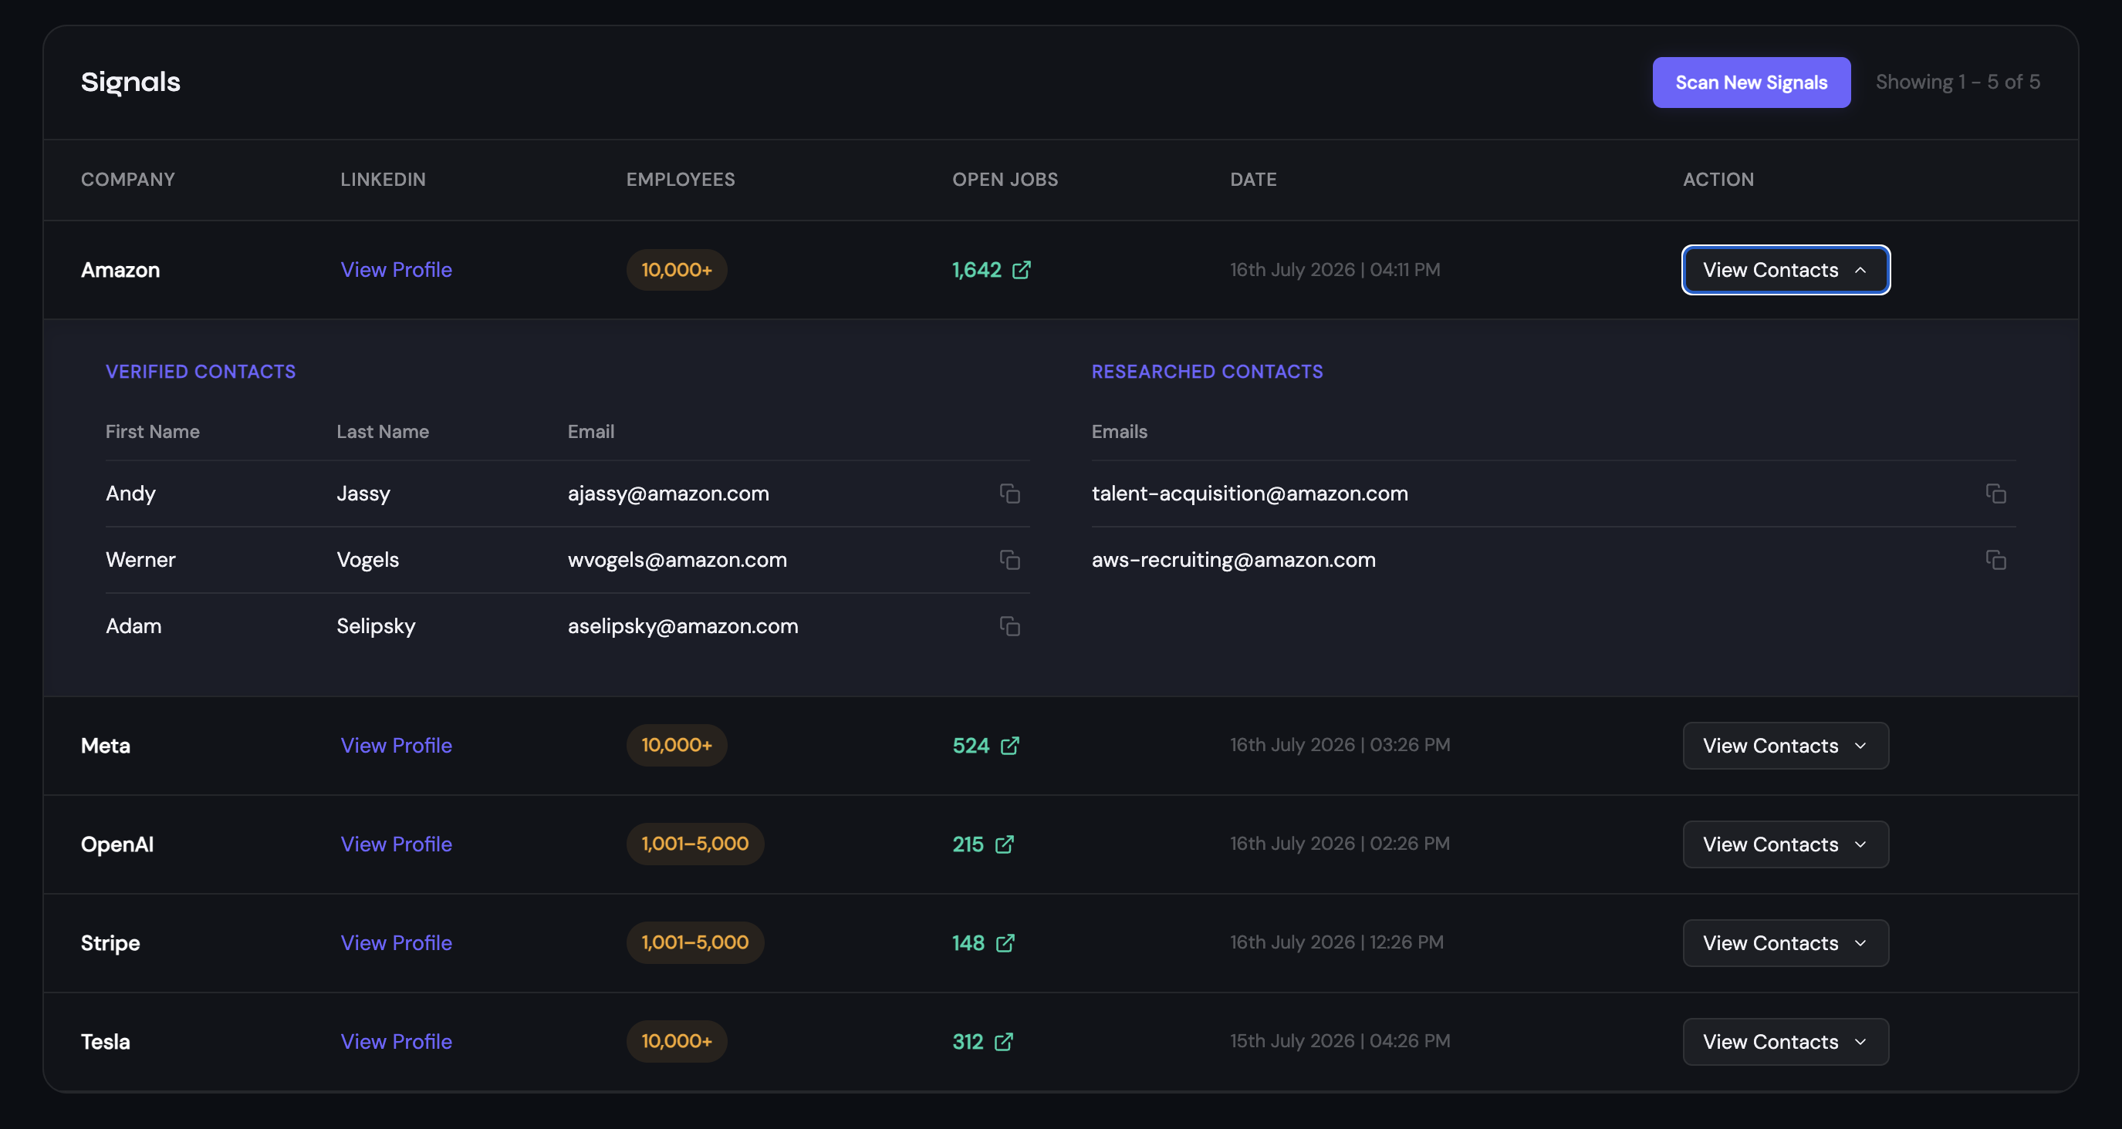Click last name Selipsky

376,626
